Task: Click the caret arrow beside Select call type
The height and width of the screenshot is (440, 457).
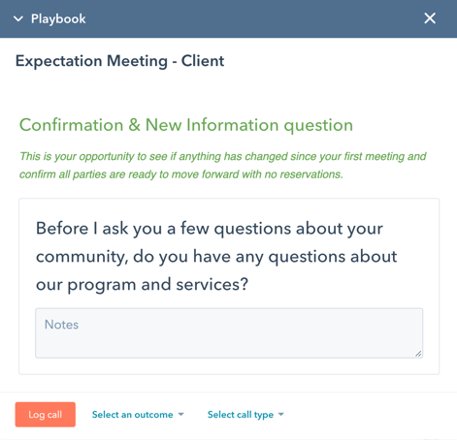Action: tap(281, 414)
